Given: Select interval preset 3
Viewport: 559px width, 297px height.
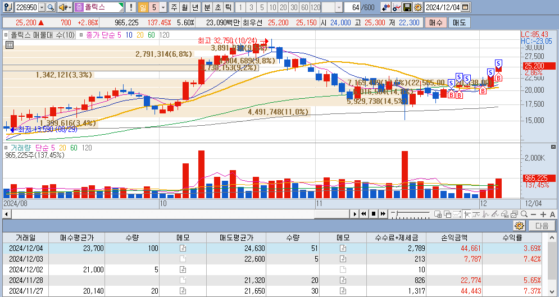Looking at the screenshot, I should pos(251,7).
